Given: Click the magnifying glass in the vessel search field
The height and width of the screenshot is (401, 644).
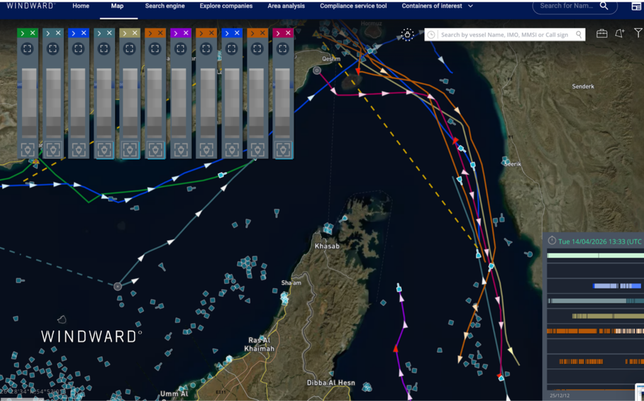Looking at the screenshot, I should click(x=579, y=34).
